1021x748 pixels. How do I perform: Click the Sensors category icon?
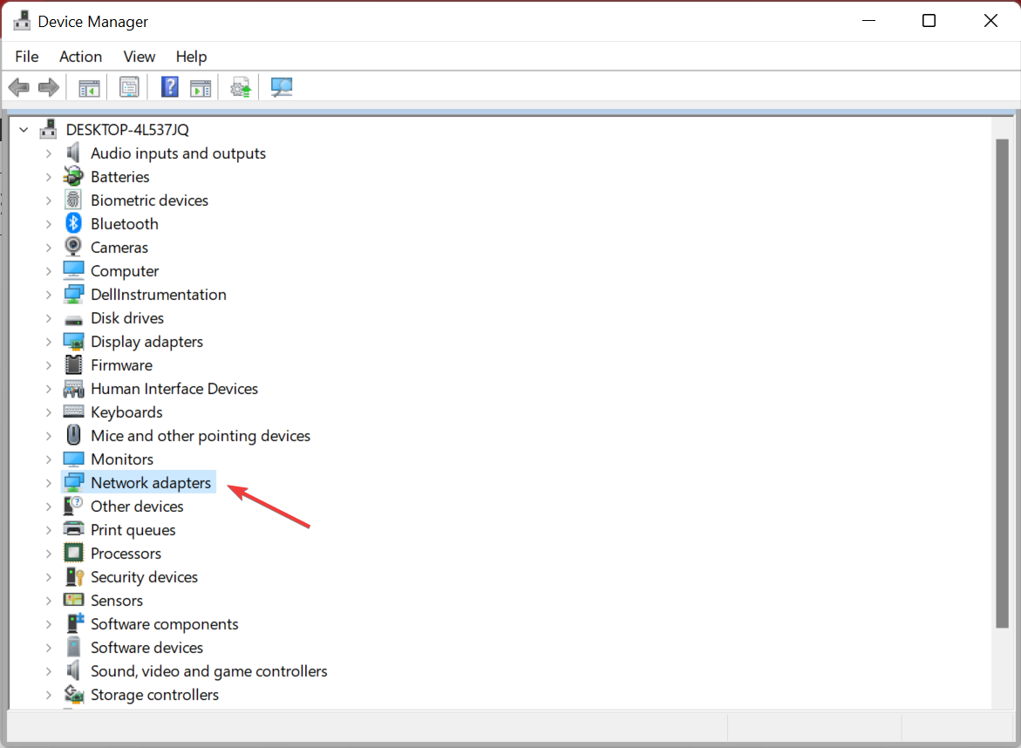coord(73,600)
